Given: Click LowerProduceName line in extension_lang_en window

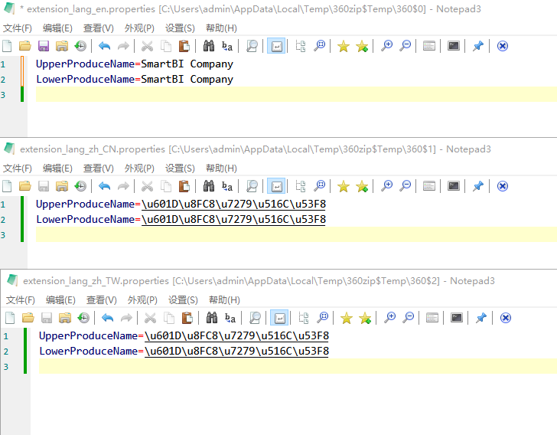Looking at the screenshot, I should (135, 80).
